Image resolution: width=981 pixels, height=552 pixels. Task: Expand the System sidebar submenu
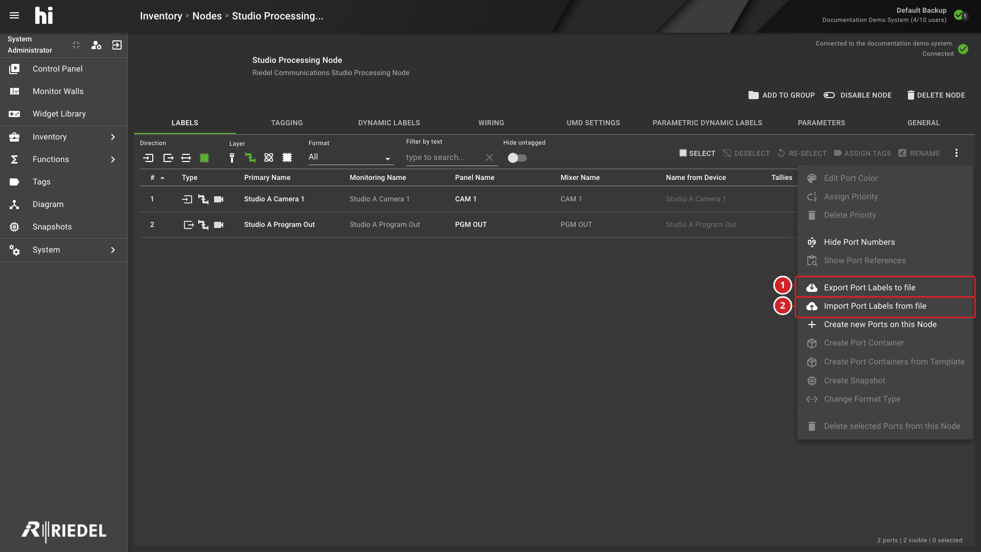[x=113, y=250]
